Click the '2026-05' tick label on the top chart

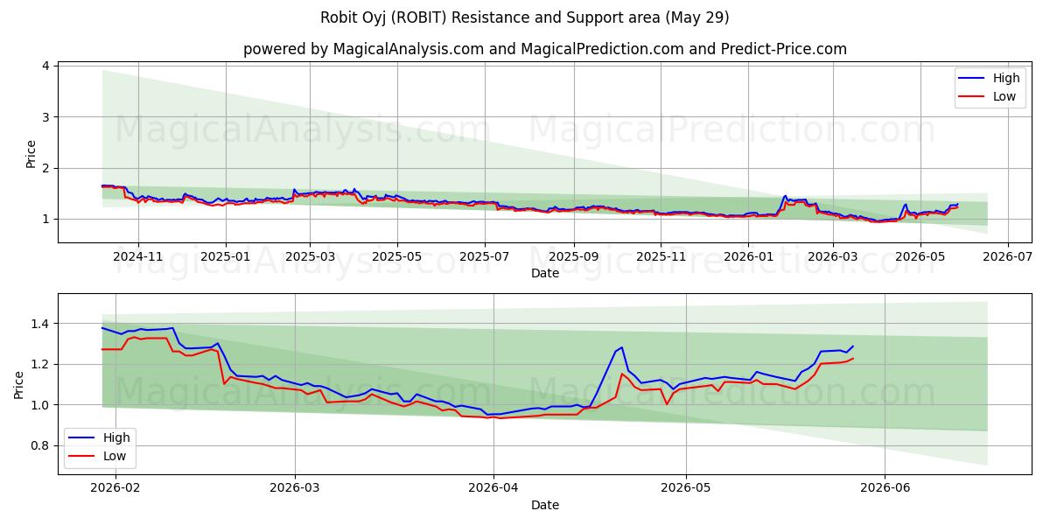point(920,256)
